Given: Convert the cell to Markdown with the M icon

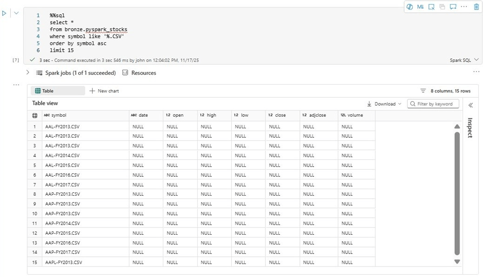Looking at the screenshot, I should point(420,7).
